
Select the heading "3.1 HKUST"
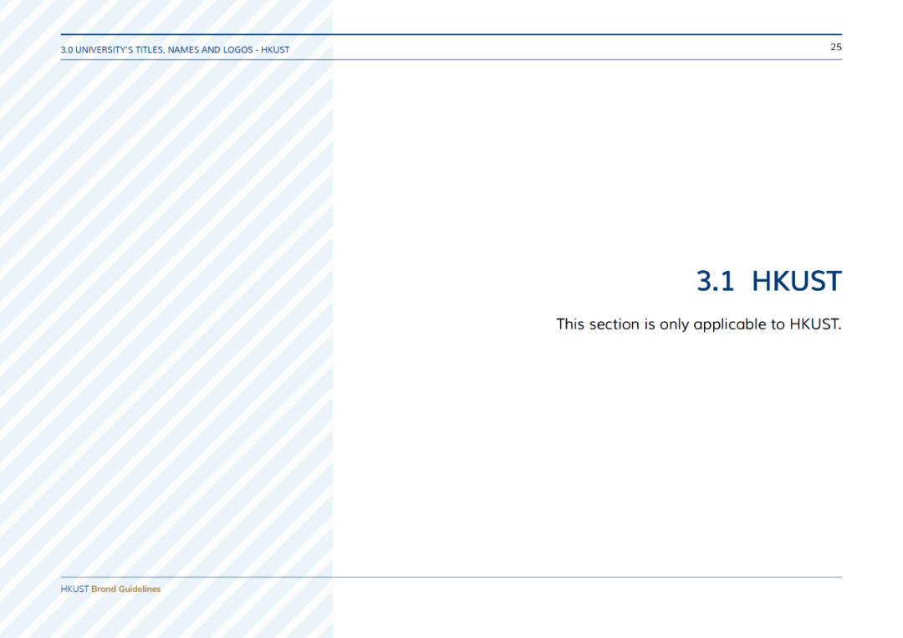(x=769, y=281)
